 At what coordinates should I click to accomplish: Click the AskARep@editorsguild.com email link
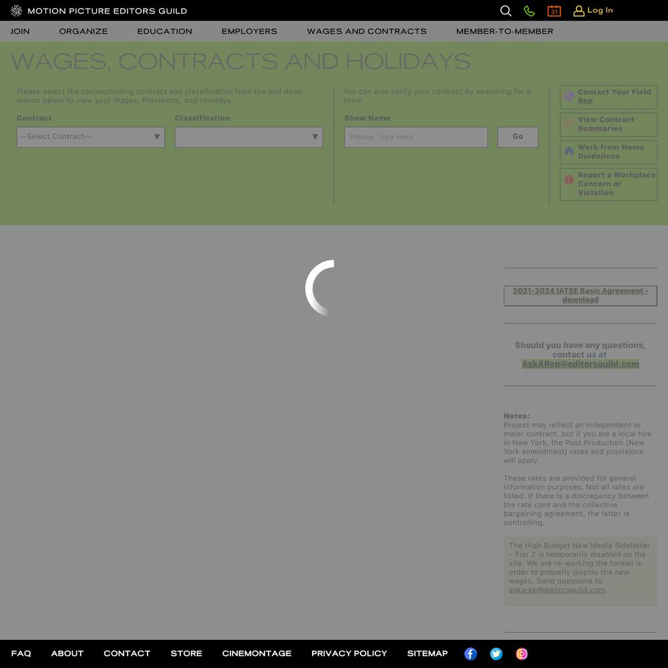coord(580,364)
